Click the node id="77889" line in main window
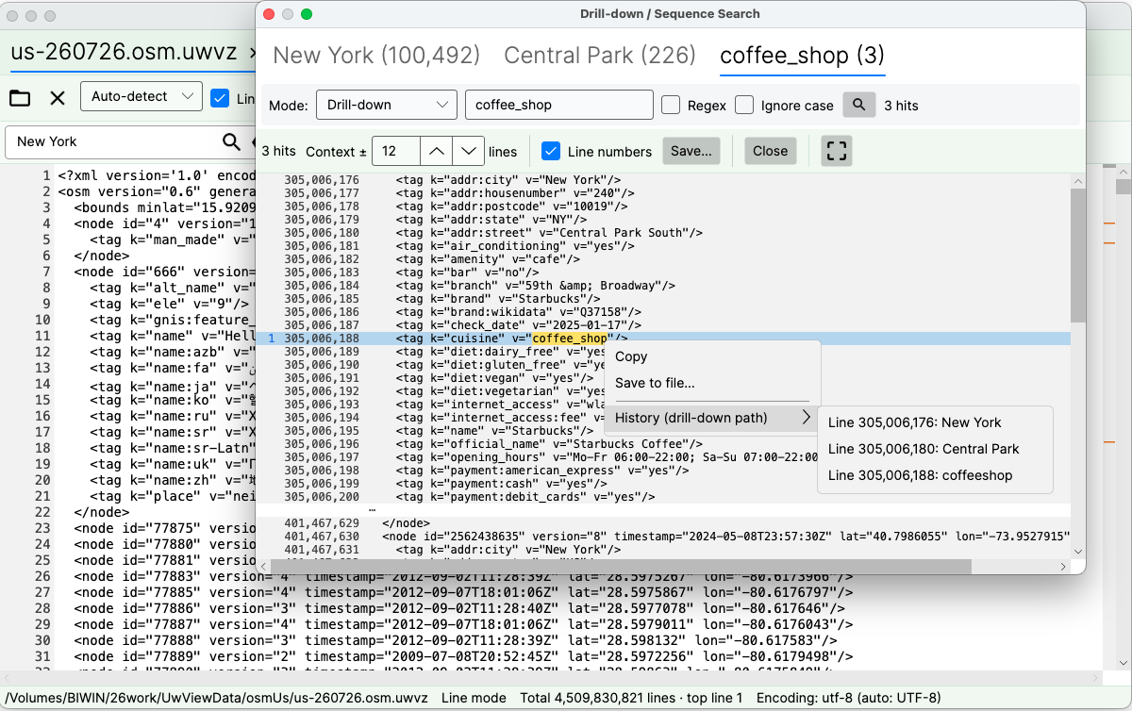The height and width of the screenshot is (711, 1132). pos(464,656)
